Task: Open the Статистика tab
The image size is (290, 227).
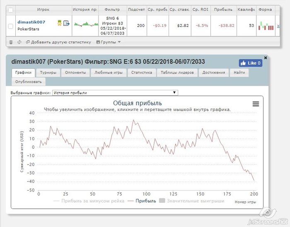Action: pyautogui.click(x=142, y=72)
